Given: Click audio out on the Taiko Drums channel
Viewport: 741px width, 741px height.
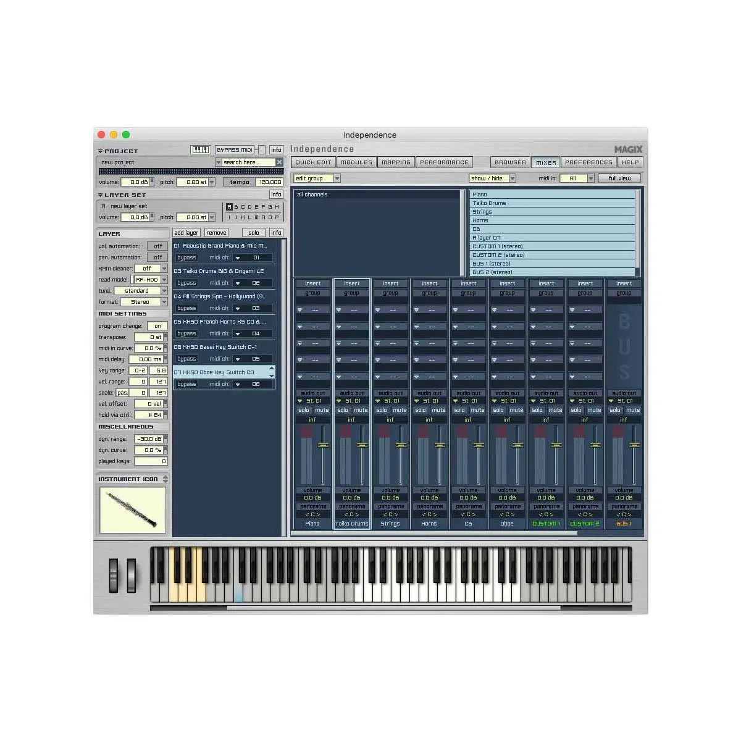Looking at the screenshot, I should pyautogui.click(x=351, y=393).
